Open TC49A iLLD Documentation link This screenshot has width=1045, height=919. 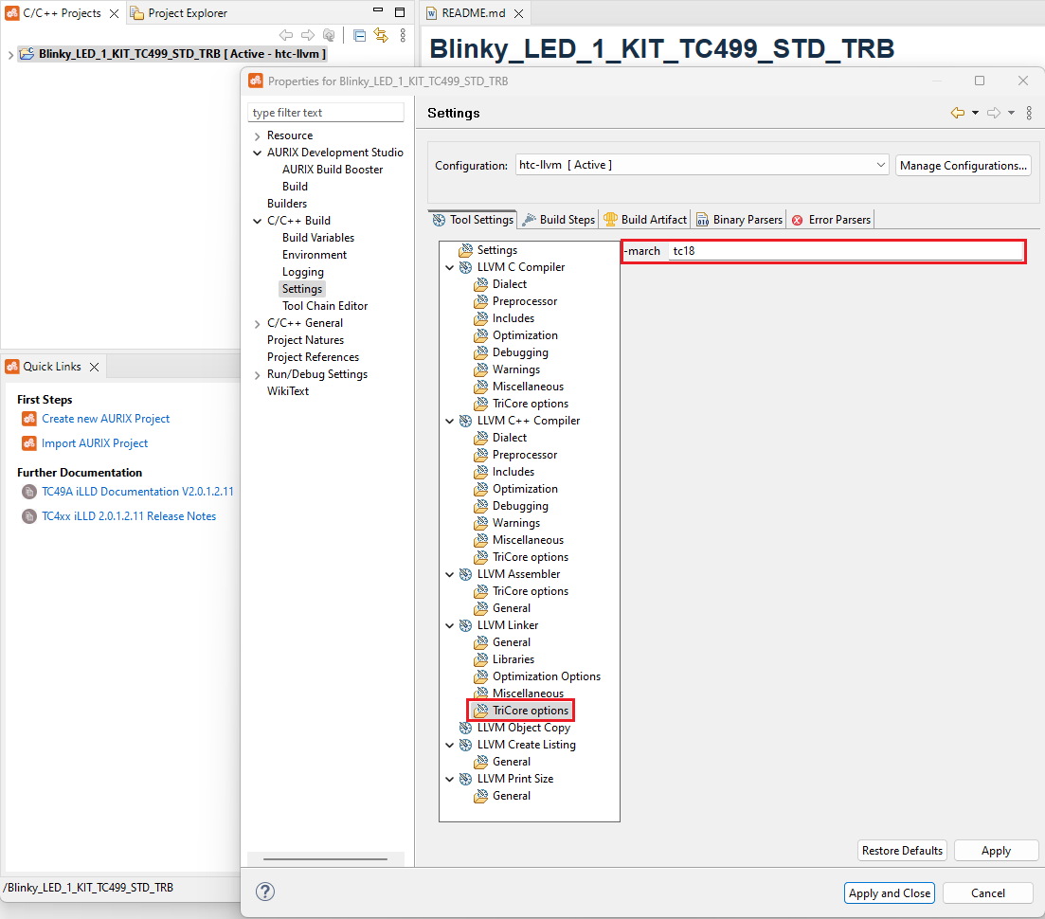(137, 492)
